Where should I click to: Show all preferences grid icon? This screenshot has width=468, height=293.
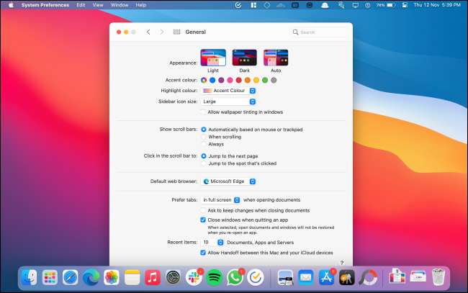(x=176, y=32)
